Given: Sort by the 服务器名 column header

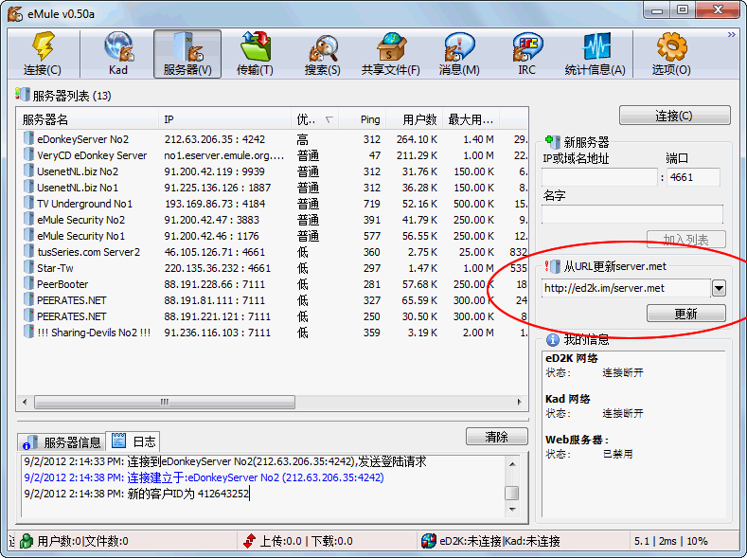Looking at the screenshot, I should click(88, 119).
